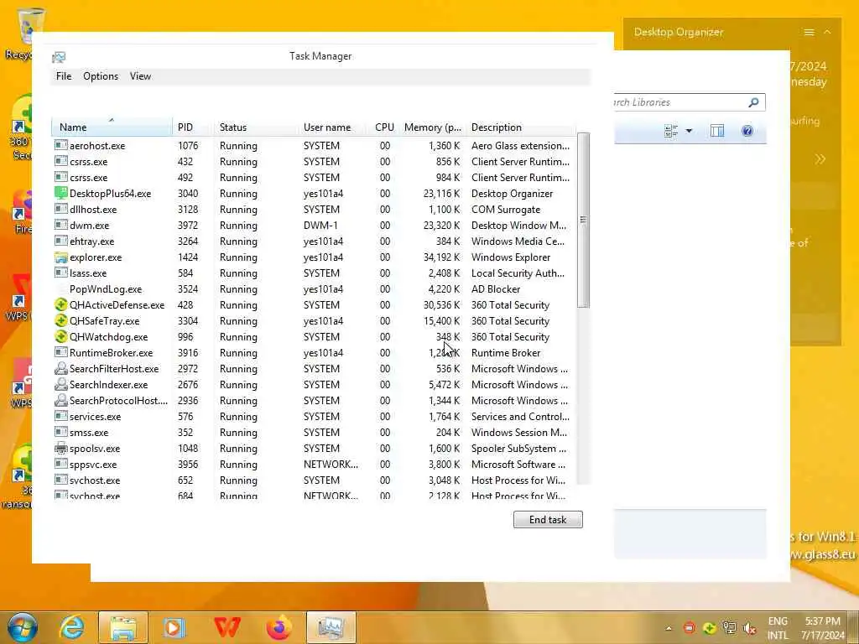859x644 pixels.
Task: Click the AD Blocker description cell
Action: coord(496,289)
